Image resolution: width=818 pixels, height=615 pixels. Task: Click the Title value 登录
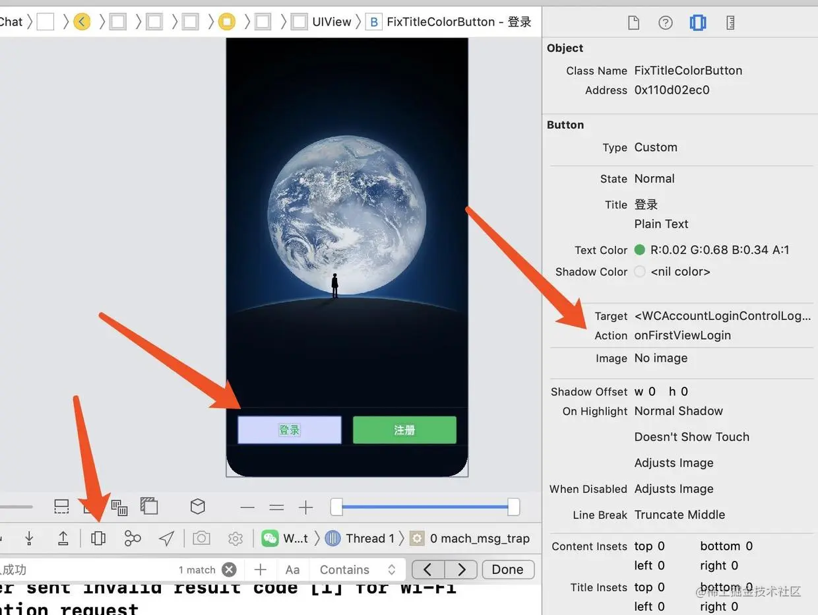[x=646, y=205]
